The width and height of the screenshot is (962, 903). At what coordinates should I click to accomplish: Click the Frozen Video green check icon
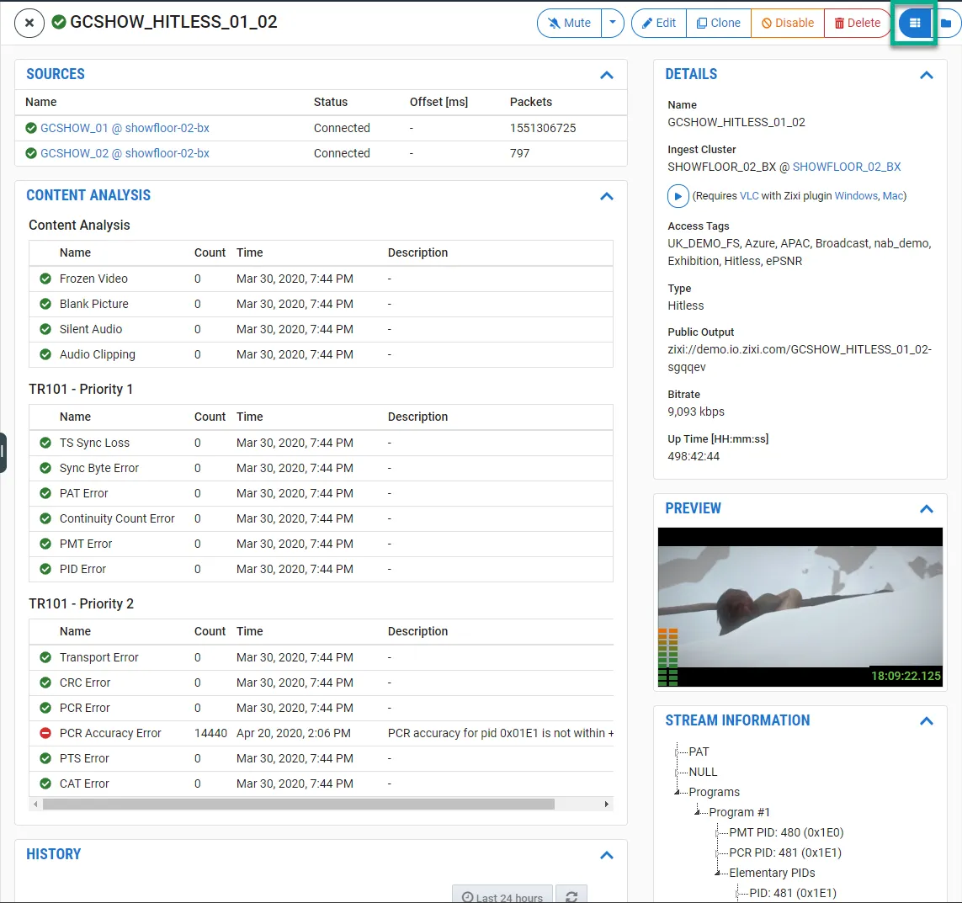pyautogui.click(x=45, y=279)
